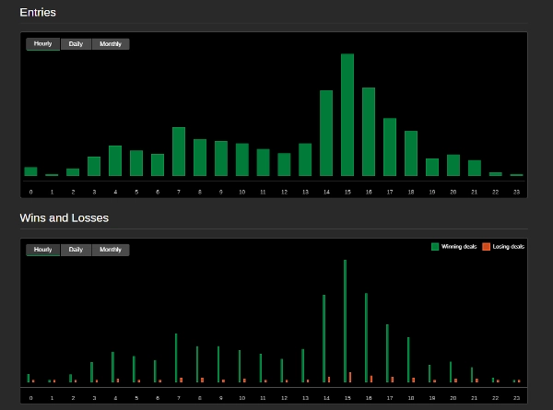Click the green winning bar at hour 15

[x=345, y=321]
